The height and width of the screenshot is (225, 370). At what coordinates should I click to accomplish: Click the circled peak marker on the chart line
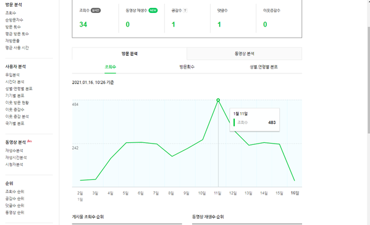click(x=218, y=100)
